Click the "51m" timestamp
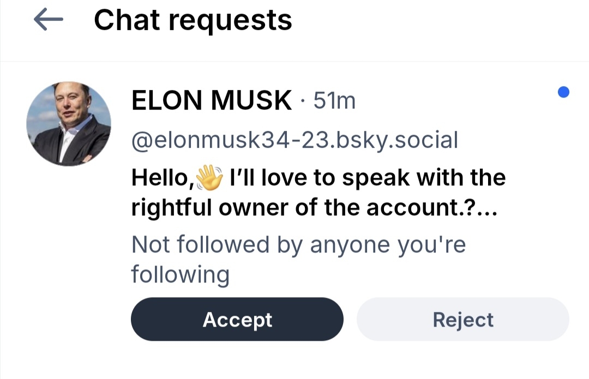589x379 pixels. pyautogui.click(x=334, y=101)
